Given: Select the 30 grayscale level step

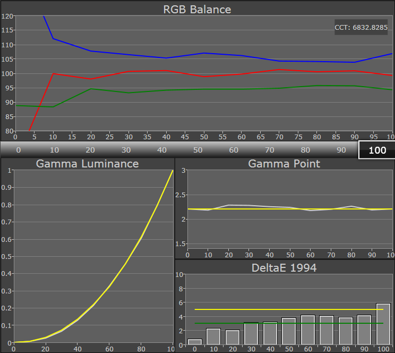Looking at the screenshot, I should pos(126,150).
